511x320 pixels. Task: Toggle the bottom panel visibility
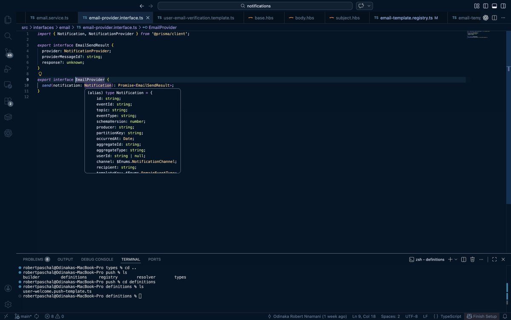(494, 6)
